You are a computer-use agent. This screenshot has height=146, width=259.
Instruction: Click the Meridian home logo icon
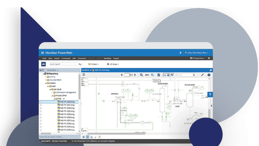click(x=44, y=64)
